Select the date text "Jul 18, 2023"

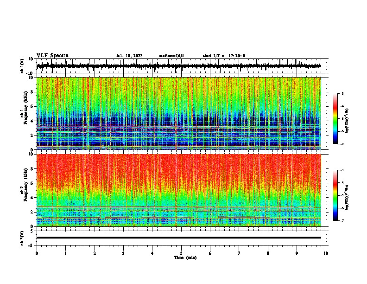pos(129,56)
